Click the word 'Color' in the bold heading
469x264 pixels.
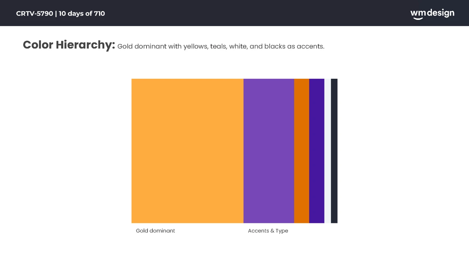point(38,45)
